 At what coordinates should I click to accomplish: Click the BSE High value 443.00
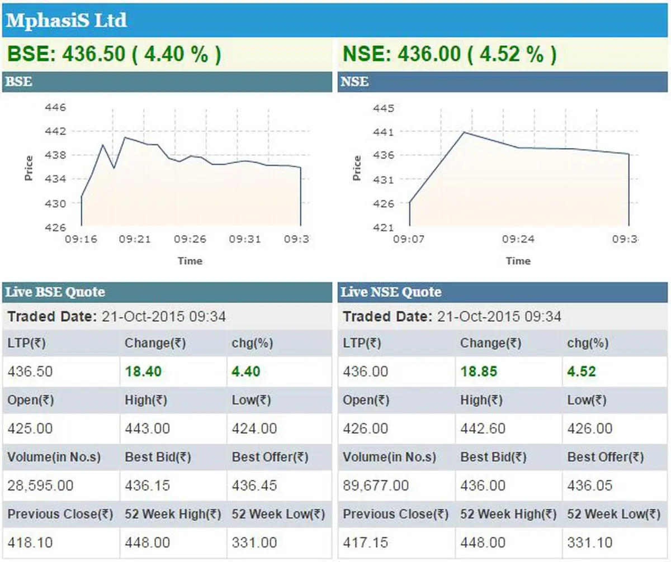point(147,428)
